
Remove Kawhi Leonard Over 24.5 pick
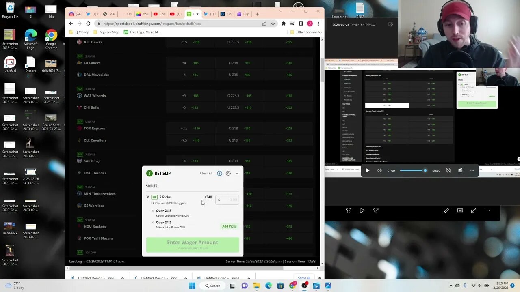(153, 211)
